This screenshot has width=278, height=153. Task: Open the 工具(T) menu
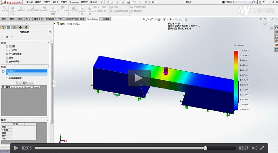(64, 2)
